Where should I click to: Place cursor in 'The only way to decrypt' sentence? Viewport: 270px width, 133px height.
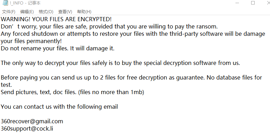(120, 63)
